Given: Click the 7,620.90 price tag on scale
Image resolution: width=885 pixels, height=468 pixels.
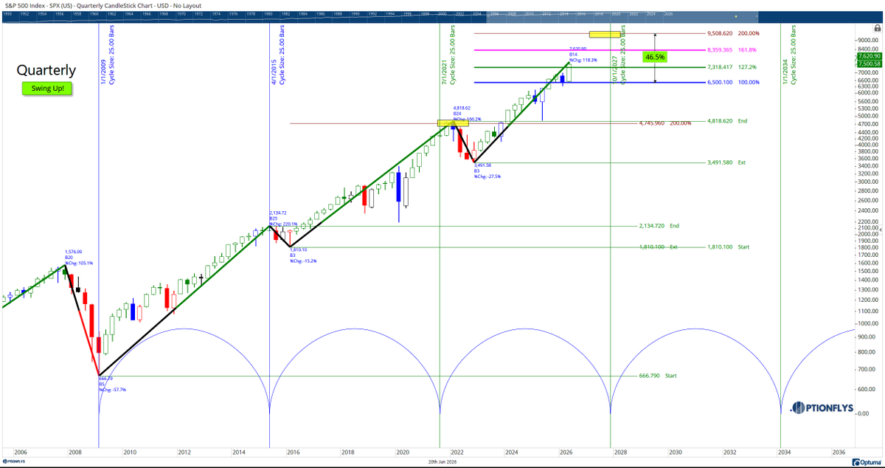Looking at the screenshot, I should coord(868,56).
